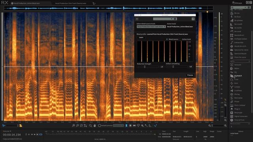Viewport: 253px width, 142px height.
Task: Click the timecode display 00:00:14.154
Action: pos(12,135)
